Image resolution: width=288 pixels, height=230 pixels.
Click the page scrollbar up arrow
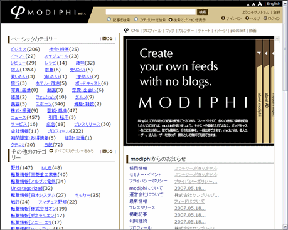click(285, 4)
